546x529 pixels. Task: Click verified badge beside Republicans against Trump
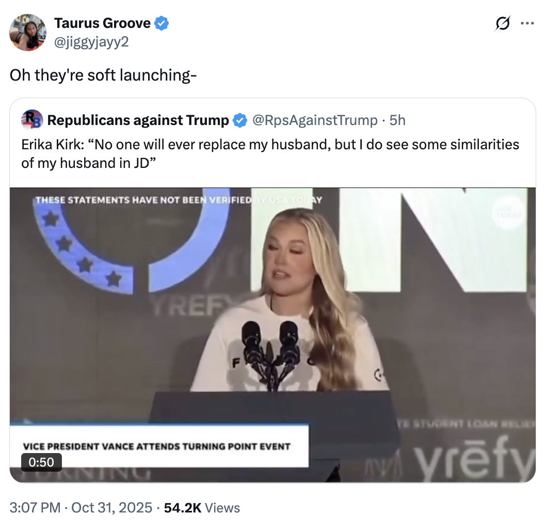pyautogui.click(x=239, y=120)
